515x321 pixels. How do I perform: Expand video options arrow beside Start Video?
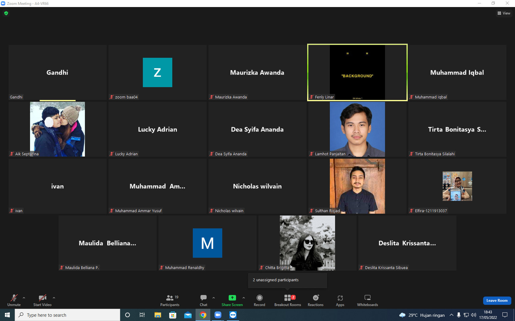[x=54, y=297]
